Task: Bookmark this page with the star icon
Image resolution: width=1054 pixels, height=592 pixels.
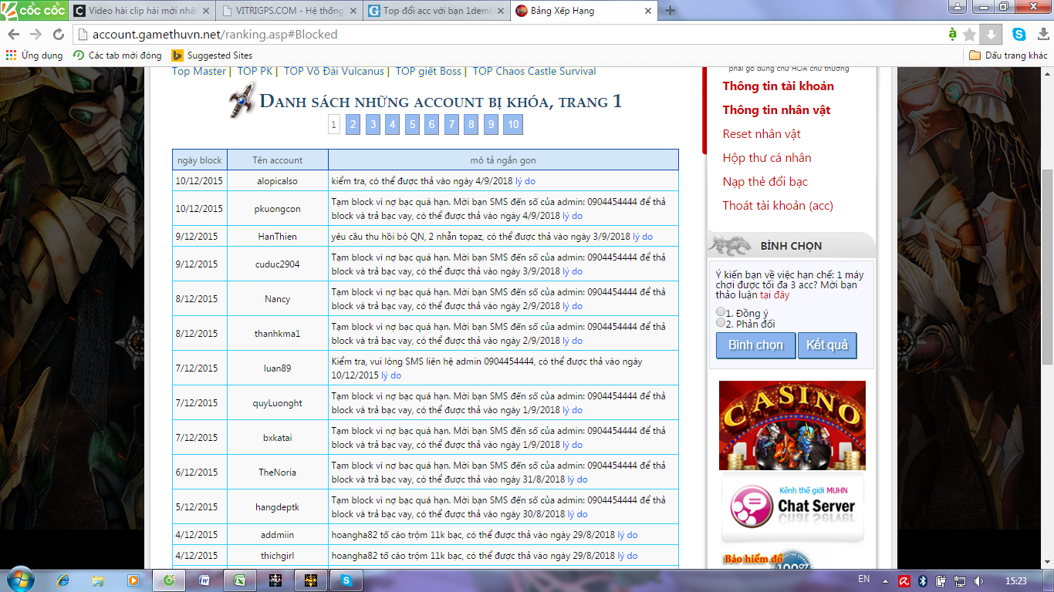Action: tap(970, 35)
